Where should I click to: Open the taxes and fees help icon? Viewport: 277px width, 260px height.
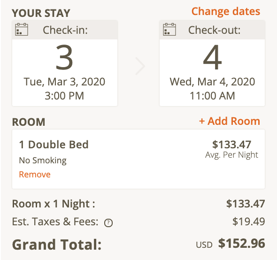tap(108, 223)
